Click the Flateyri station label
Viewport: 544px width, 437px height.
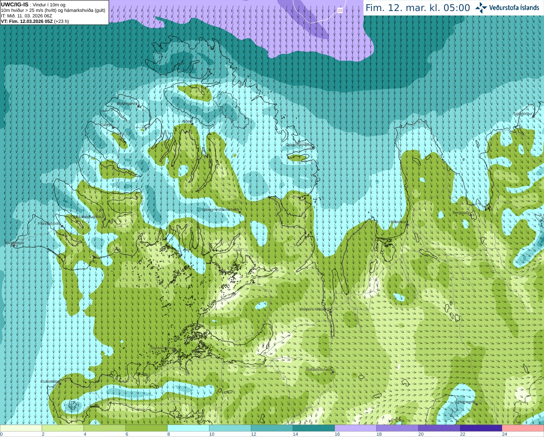[106, 125]
